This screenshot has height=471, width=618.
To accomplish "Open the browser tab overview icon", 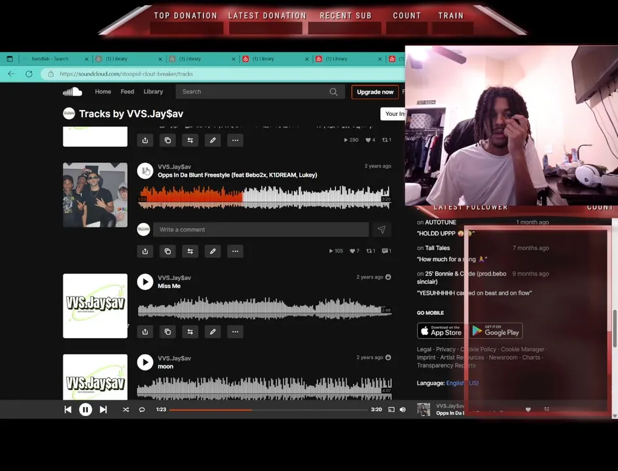I will (x=10, y=59).
